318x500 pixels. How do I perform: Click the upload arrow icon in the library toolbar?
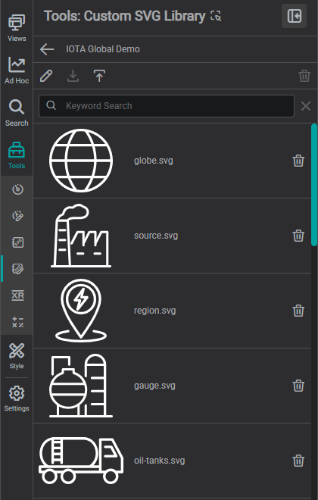(x=99, y=77)
